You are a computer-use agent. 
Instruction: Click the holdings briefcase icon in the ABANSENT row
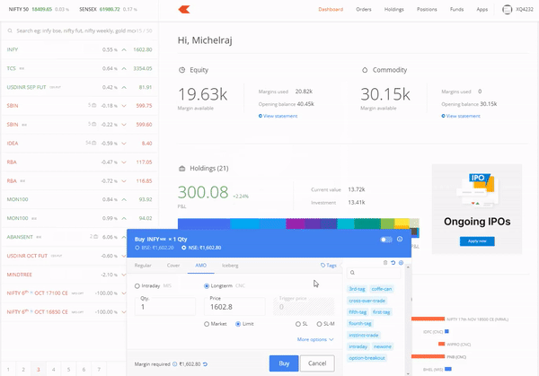click(x=96, y=237)
